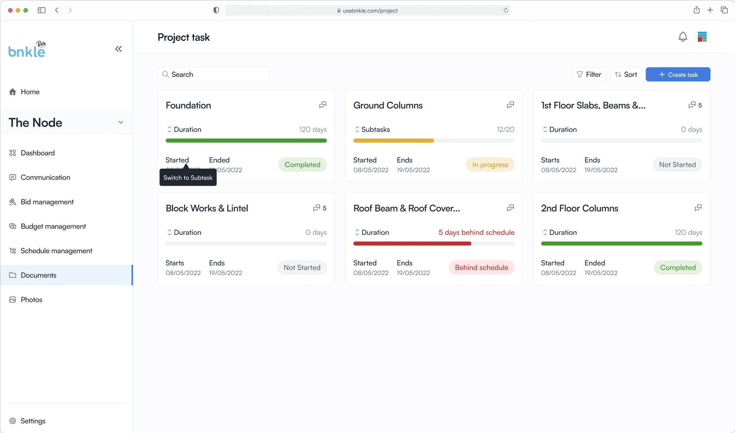The width and height of the screenshot is (735, 433).
Task: Click the Schedule management icon
Action: coord(13,251)
